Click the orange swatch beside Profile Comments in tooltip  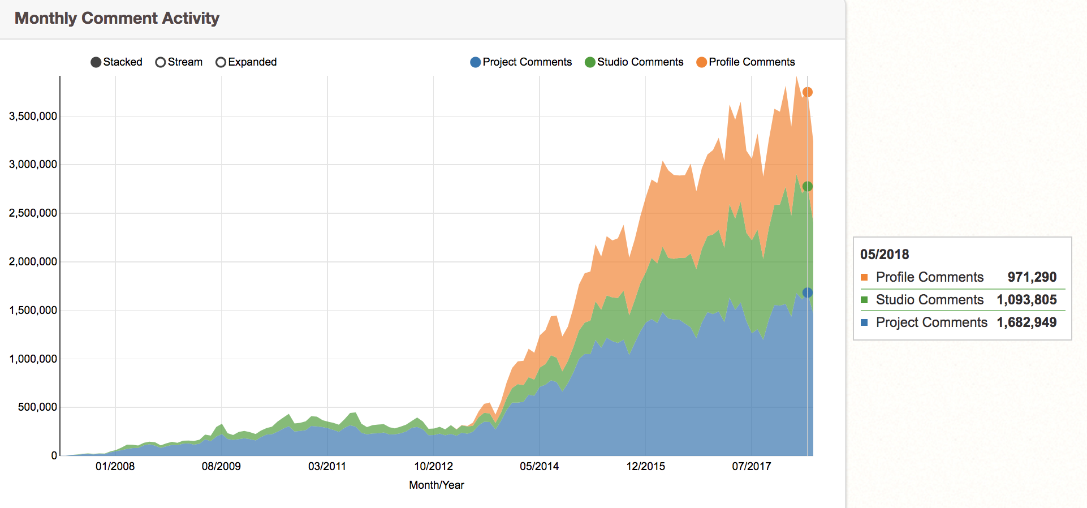pyautogui.click(x=864, y=277)
